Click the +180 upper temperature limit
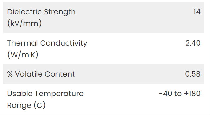The width and height of the screenshot is (210, 115). coord(192,94)
